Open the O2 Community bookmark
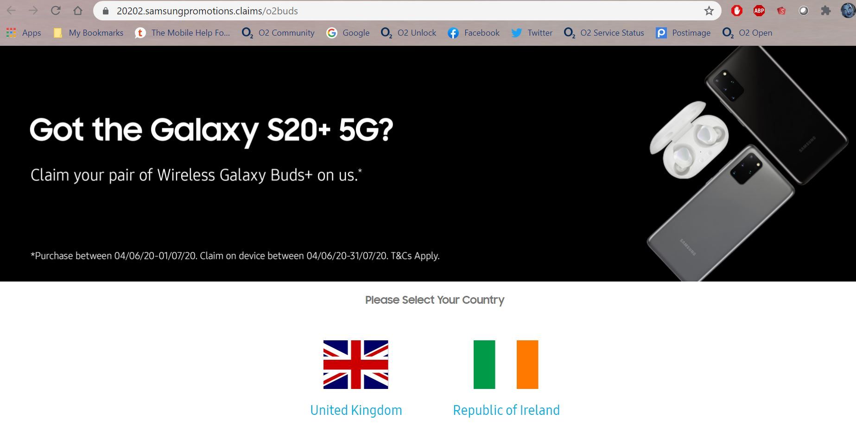856x432 pixels. [278, 33]
